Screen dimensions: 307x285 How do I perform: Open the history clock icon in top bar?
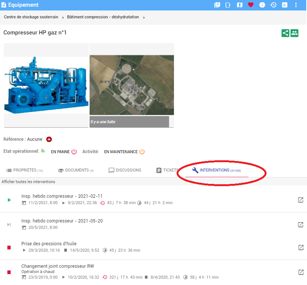(x=273, y=5)
